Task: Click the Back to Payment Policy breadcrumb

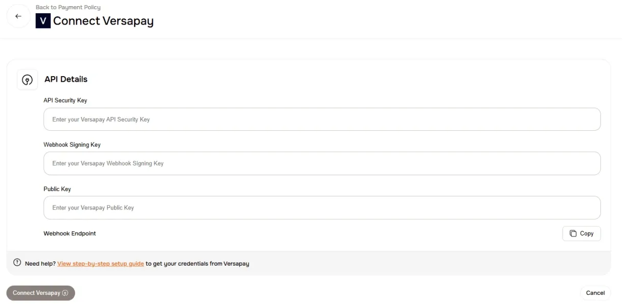Action: pos(68,7)
